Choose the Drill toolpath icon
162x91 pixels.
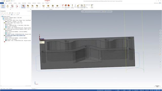(8, 6)
